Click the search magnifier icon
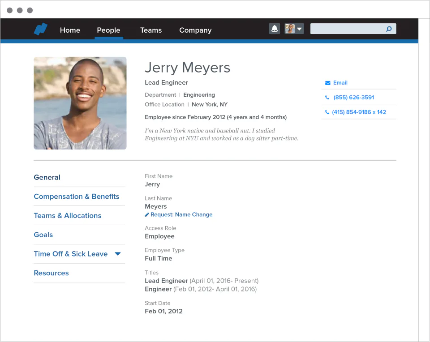 pos(389,29)
